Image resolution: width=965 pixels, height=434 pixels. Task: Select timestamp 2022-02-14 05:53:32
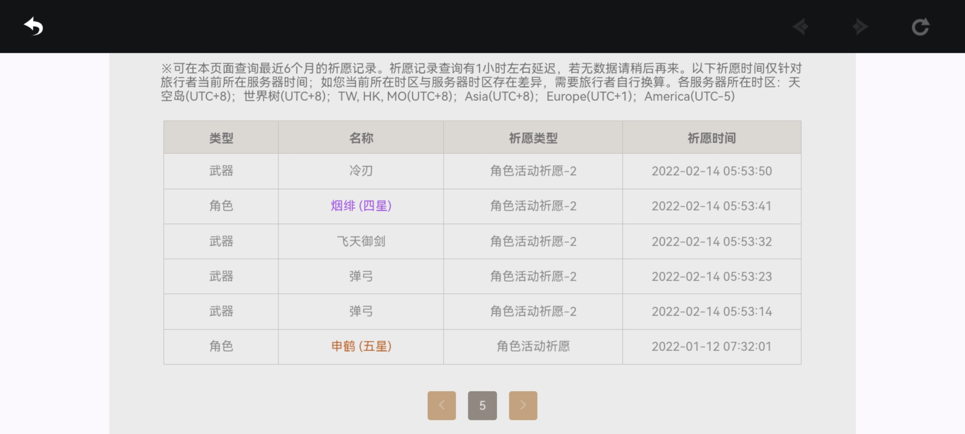(712, 241)
